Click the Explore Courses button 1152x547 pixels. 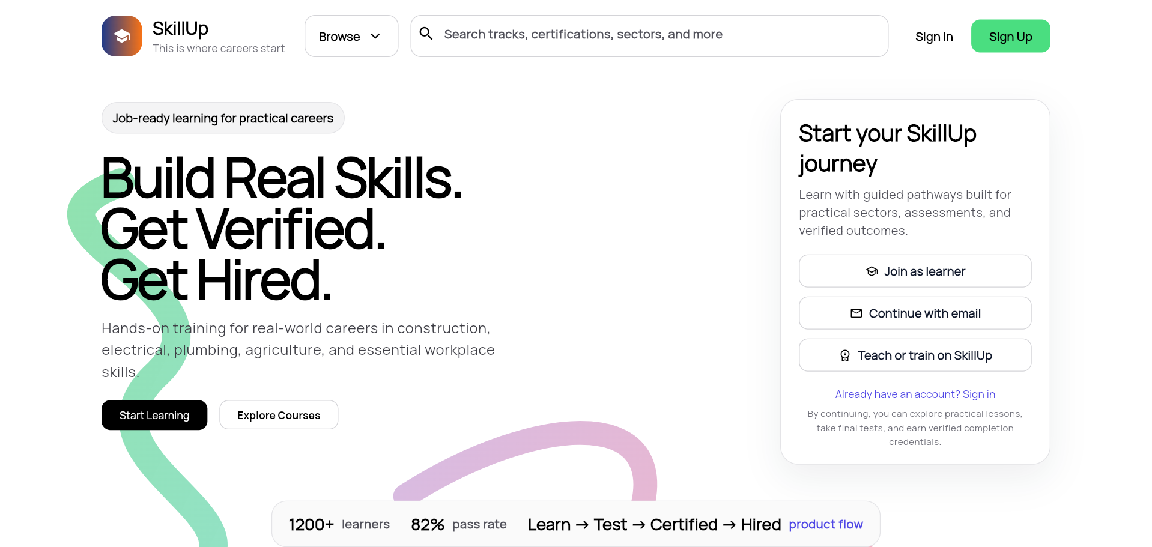click(278, 414)
